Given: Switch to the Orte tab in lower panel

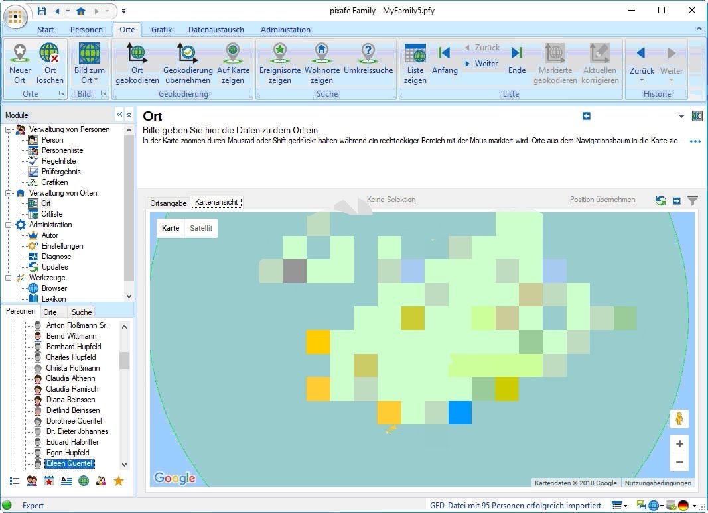Looking at the screenshot, I should pyautogui.click(x=50, y=312).
